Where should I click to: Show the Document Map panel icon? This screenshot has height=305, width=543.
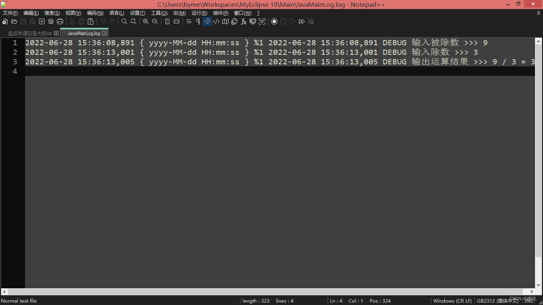click(x=225, y=21)
